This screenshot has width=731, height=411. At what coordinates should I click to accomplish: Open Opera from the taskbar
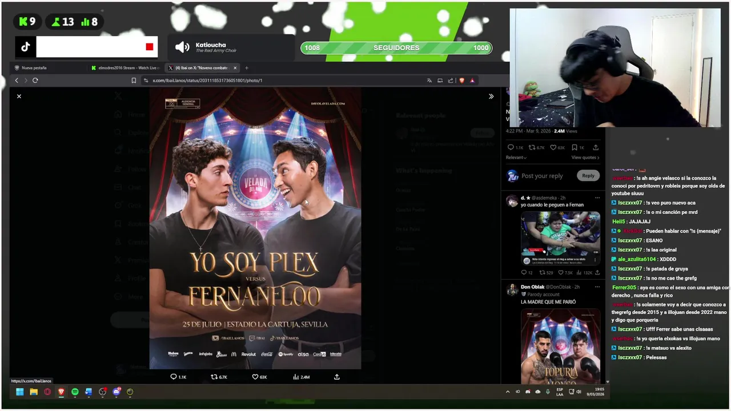47,392
